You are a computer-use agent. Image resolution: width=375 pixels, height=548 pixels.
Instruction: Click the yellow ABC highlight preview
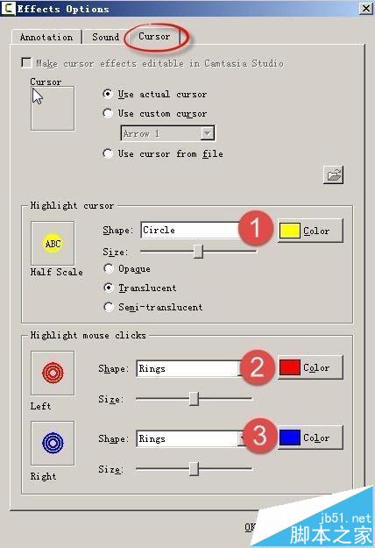click(53, 243)
